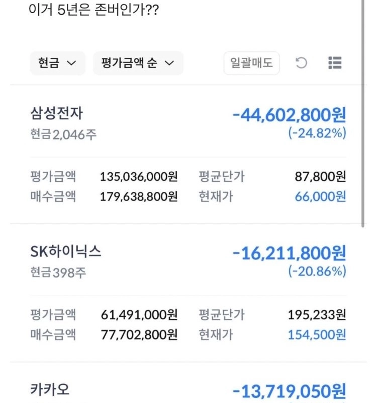
Task: Click the refresh icon
Action: [301, 63]
